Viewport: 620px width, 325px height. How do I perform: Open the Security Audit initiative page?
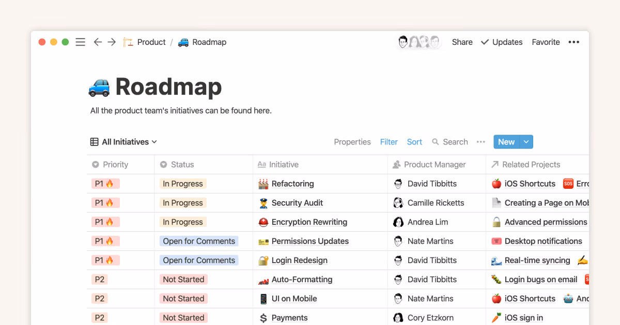pos(297,203)
